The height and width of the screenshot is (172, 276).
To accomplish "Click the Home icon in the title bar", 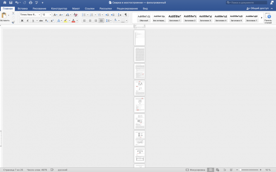I will coord(5,2).
